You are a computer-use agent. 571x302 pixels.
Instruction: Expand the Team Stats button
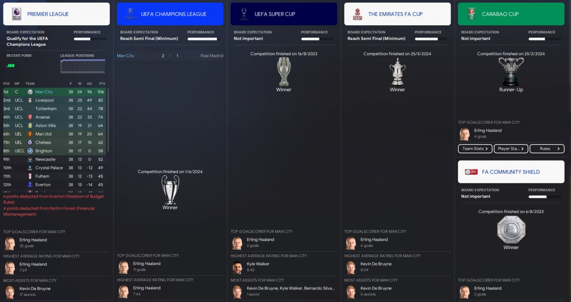(475, 149)
